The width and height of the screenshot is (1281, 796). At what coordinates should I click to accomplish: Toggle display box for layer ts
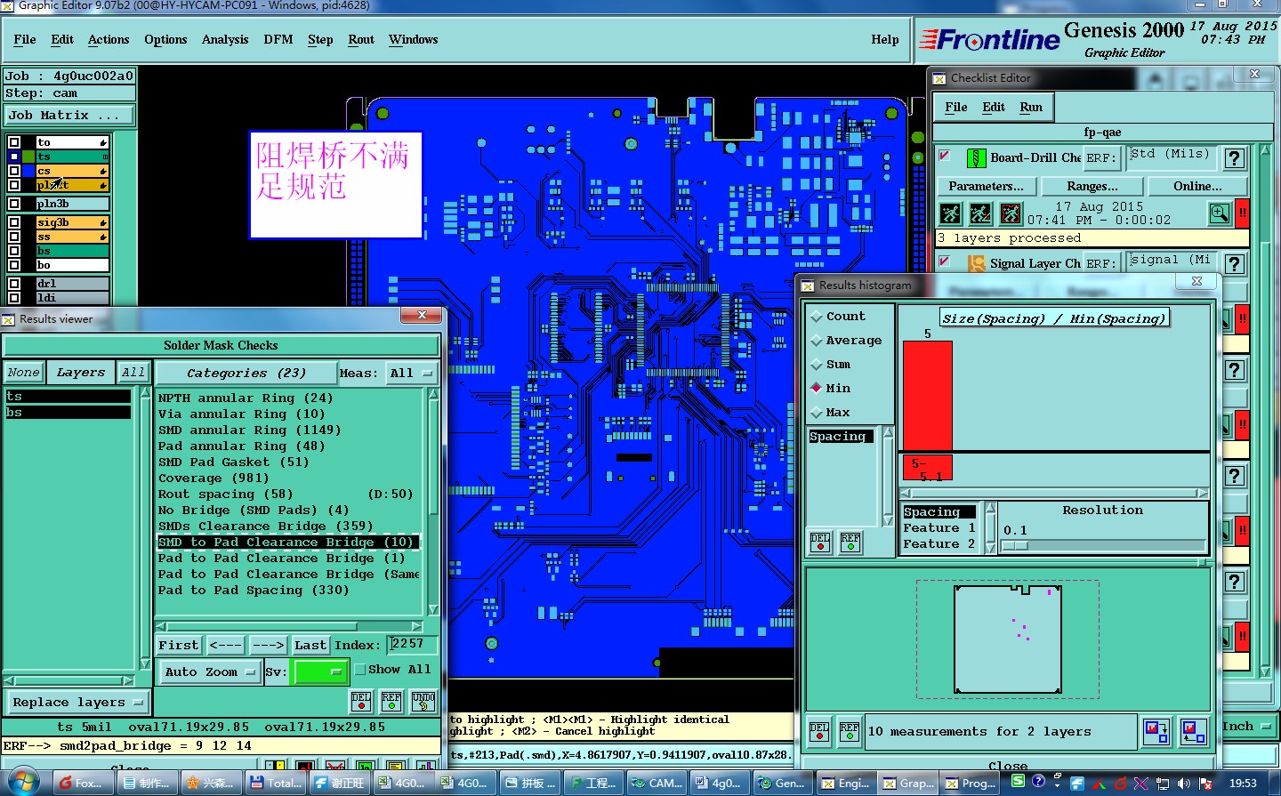[x=14, y=157]
